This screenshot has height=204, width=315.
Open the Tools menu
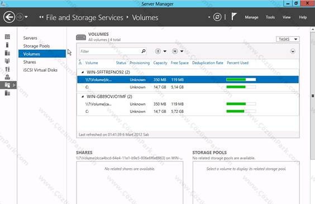tap(270, 17)
